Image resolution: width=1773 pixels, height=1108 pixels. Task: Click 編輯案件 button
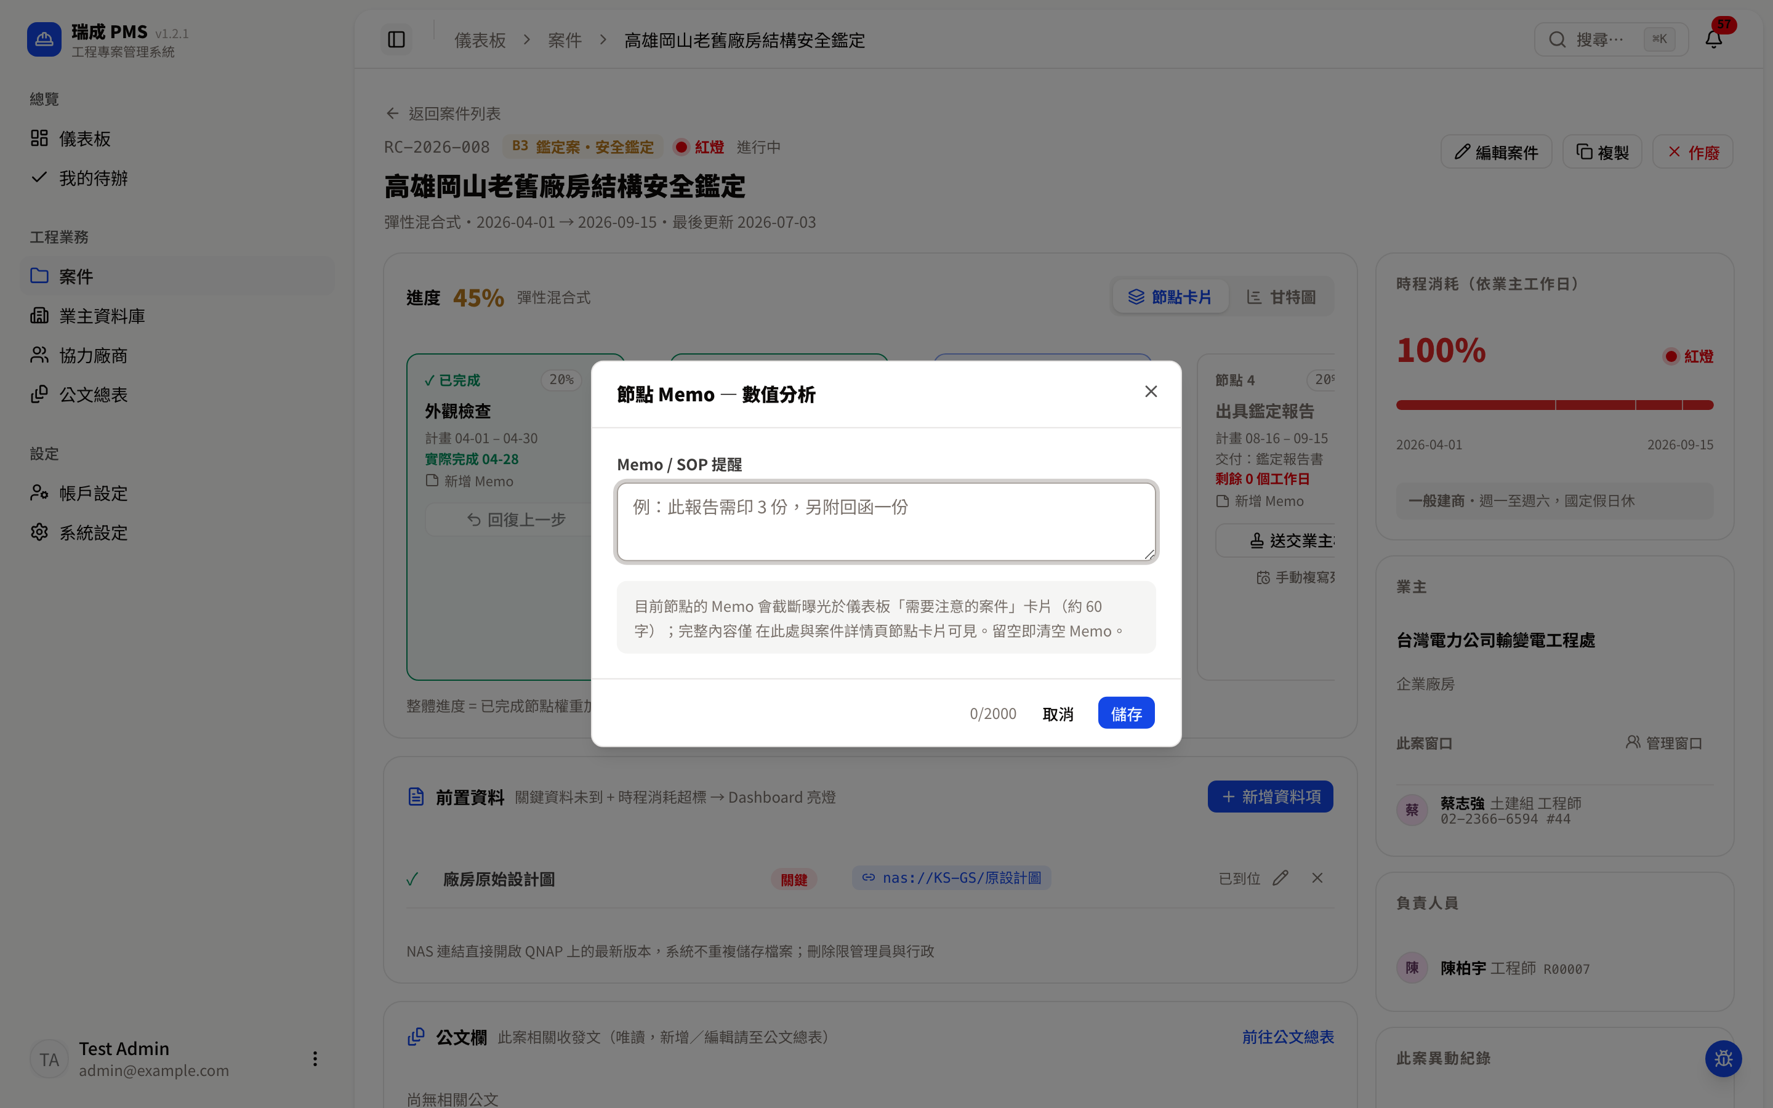tap(1496, 151)
